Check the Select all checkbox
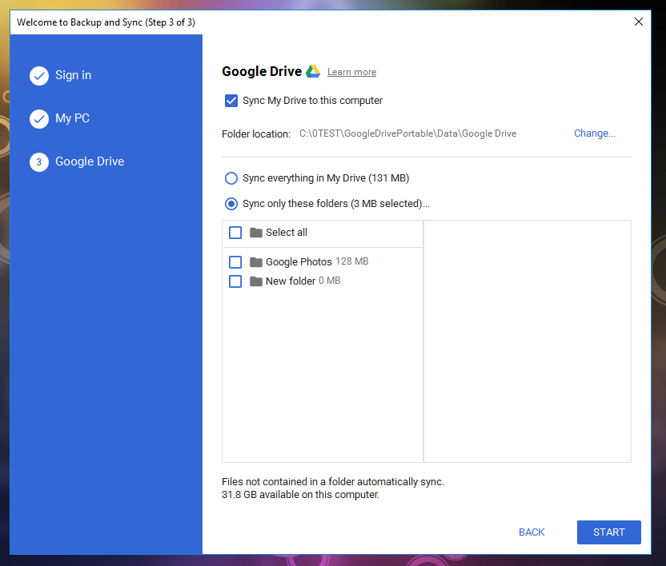The width and height of the screenshot is (666, 566). coord(235,233)
